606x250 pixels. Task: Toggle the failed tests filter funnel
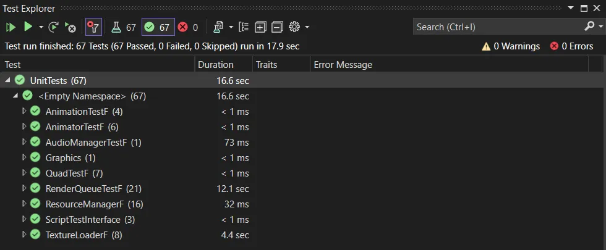[x=93, y=27]
